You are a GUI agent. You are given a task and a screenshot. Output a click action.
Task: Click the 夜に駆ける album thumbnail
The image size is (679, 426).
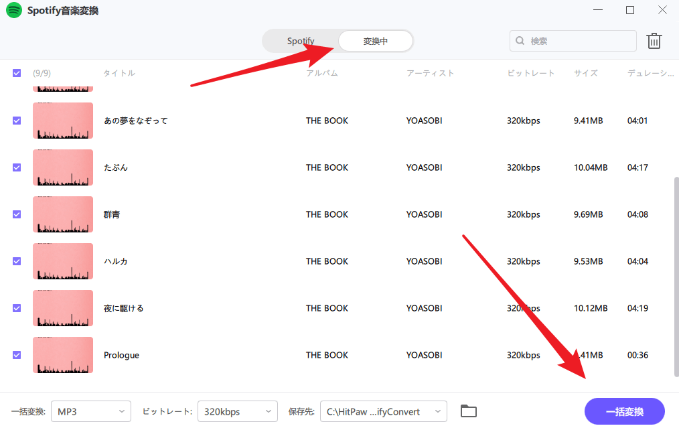63,308
